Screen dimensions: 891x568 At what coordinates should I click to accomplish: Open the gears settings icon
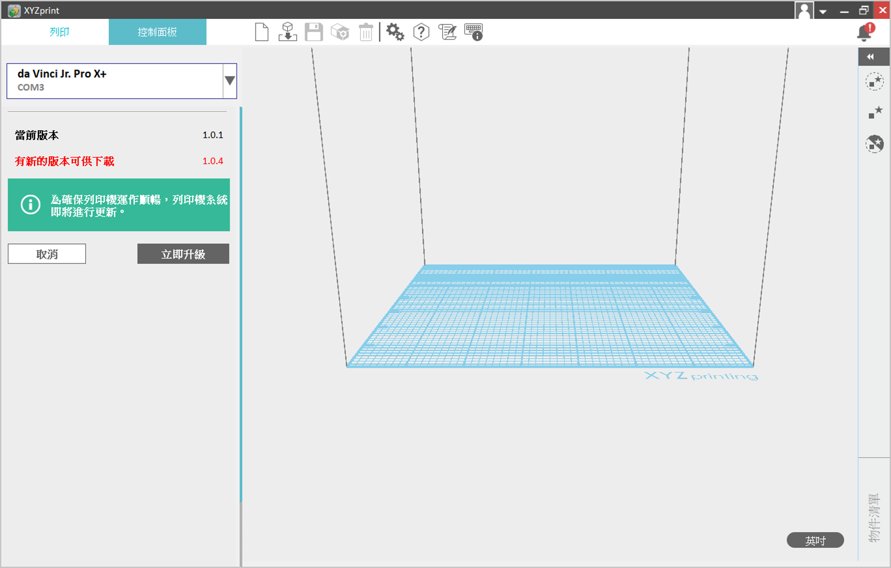(x=395, y=32)
